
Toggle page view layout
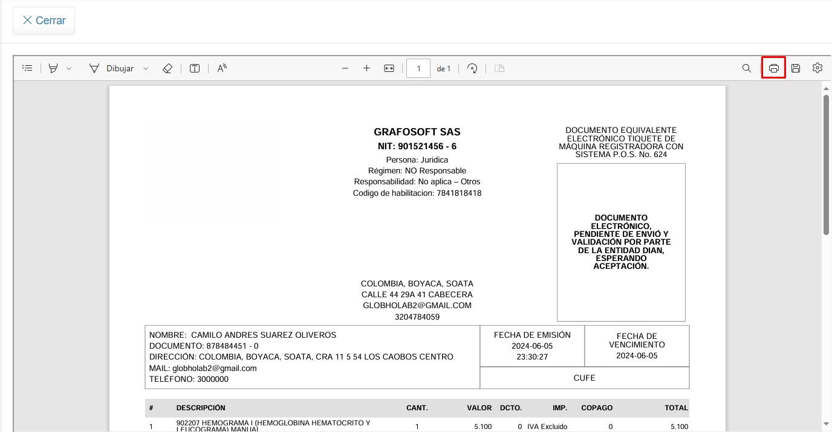pos(499,68)
